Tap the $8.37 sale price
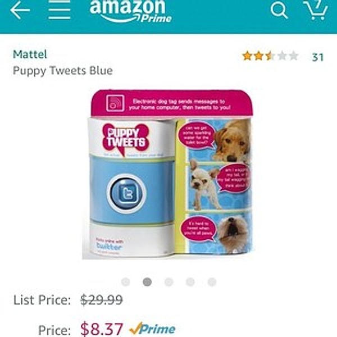This screenshot has width=337, height=337. click(102, 329)
